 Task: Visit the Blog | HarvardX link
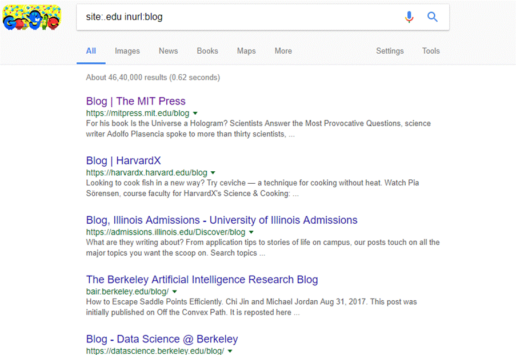[x=123, y=160]
